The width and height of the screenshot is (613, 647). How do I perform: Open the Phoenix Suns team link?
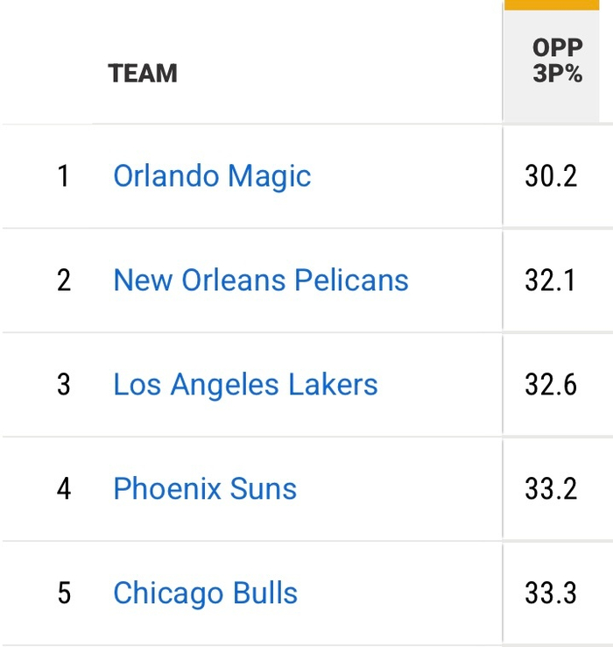click(x=205, y=488)
